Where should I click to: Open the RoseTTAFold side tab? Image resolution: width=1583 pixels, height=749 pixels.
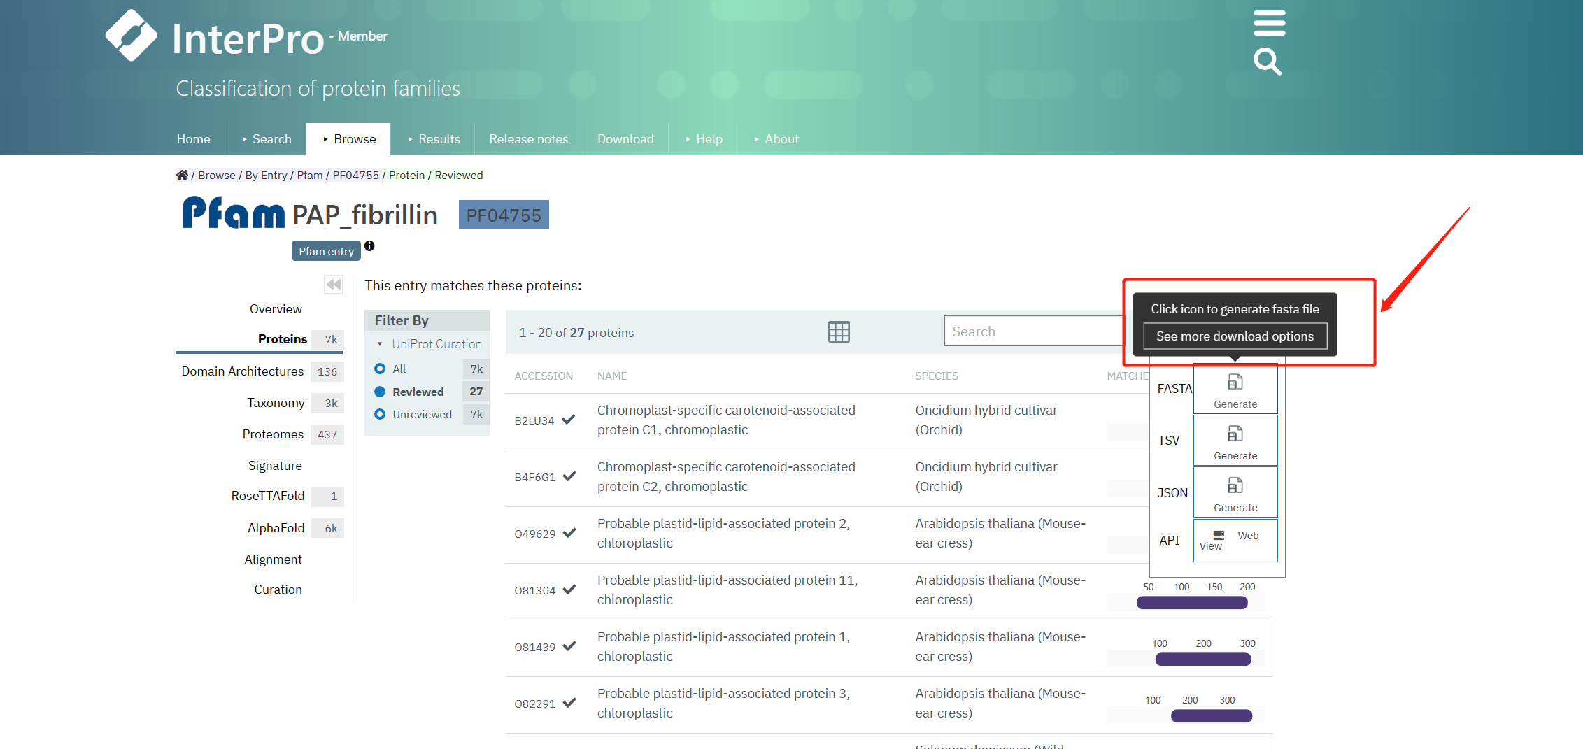click(268, 496)
